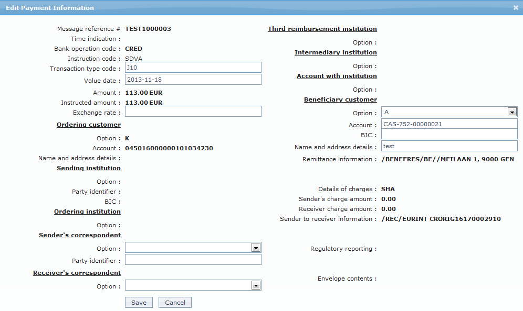Open the Ordering customer section link
The image size is (523, 311).
(x=88, y=124)
